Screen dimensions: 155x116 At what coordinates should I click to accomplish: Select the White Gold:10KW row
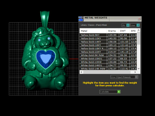coord(108,62)
